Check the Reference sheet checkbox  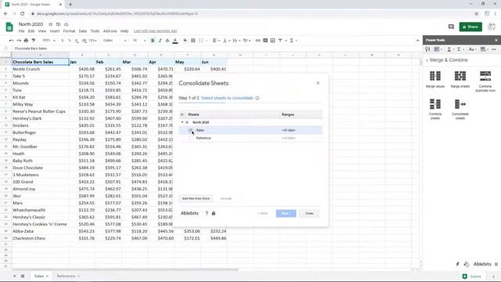(x=190, y=138)
